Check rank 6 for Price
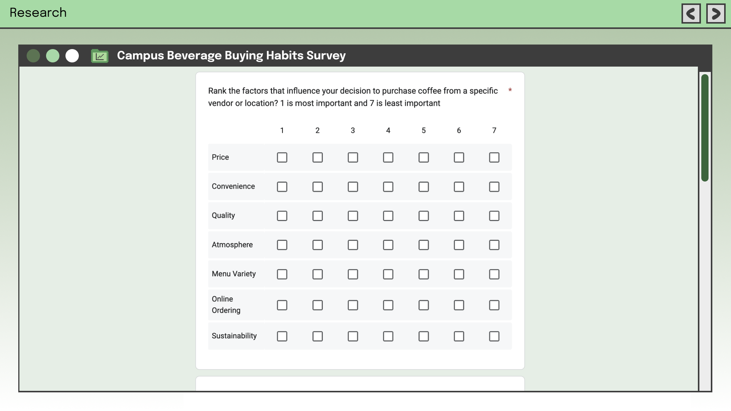 click(x=459, y=158)
